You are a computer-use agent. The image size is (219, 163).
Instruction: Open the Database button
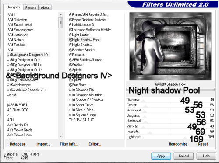click(18, 144)
